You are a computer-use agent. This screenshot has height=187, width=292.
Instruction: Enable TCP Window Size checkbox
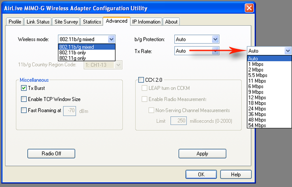click(24, 99)
